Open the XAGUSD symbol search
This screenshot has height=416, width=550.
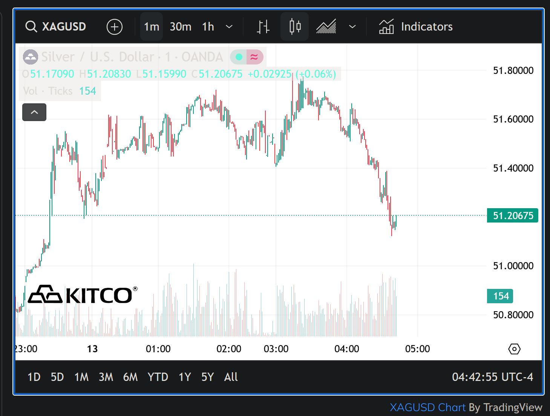pyautogui.click(x=56, y=27)
